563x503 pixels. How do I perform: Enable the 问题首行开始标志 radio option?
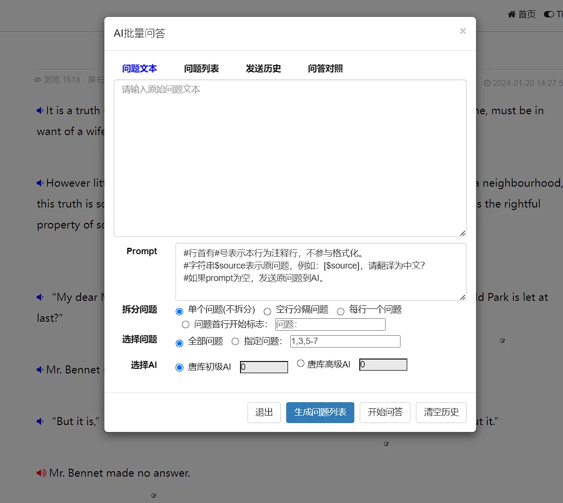(186, 325)
